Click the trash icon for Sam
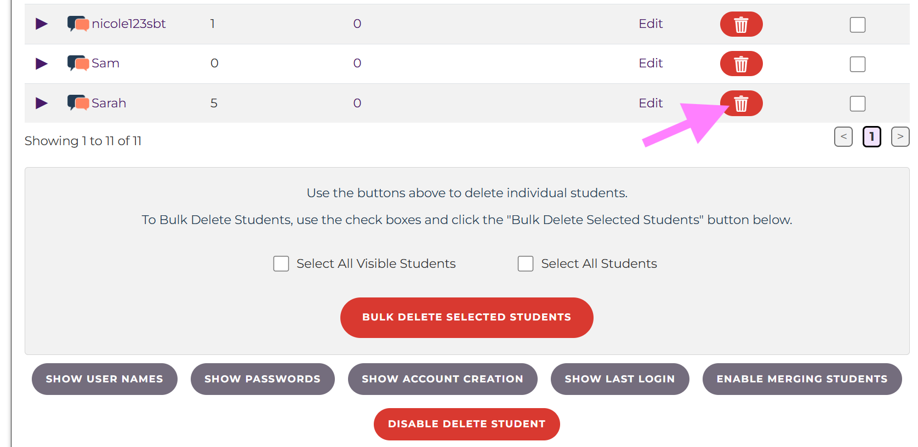 [741, 64]
